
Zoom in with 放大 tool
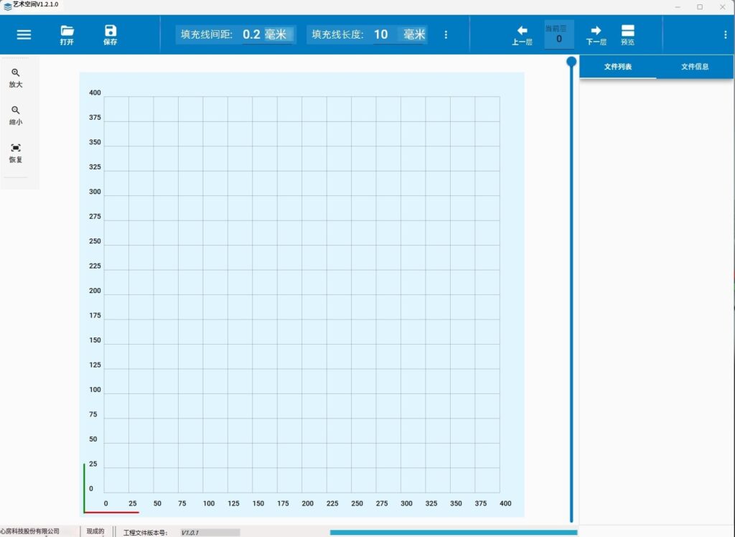pos(16,78)
